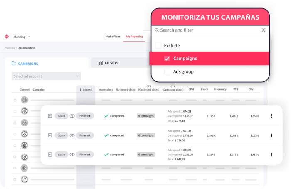Tick the Ads group checkbox
The width and height of the screenshot is (291, 189).
[167, 71]
